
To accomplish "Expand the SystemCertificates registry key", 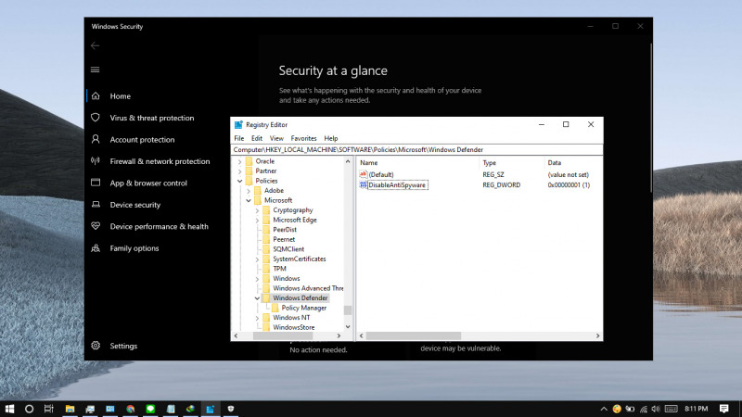I will click(x=257, y=259).
